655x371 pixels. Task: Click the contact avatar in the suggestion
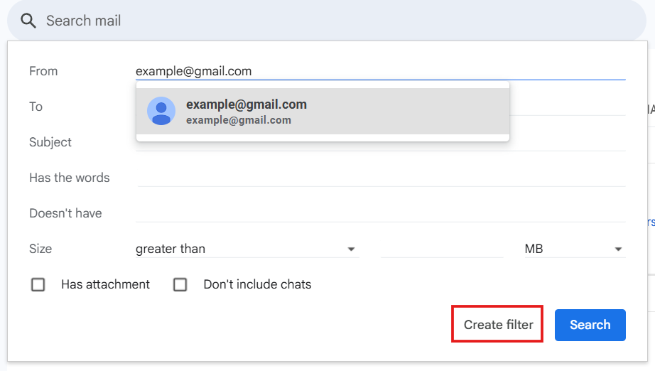(x=161, y=111)
